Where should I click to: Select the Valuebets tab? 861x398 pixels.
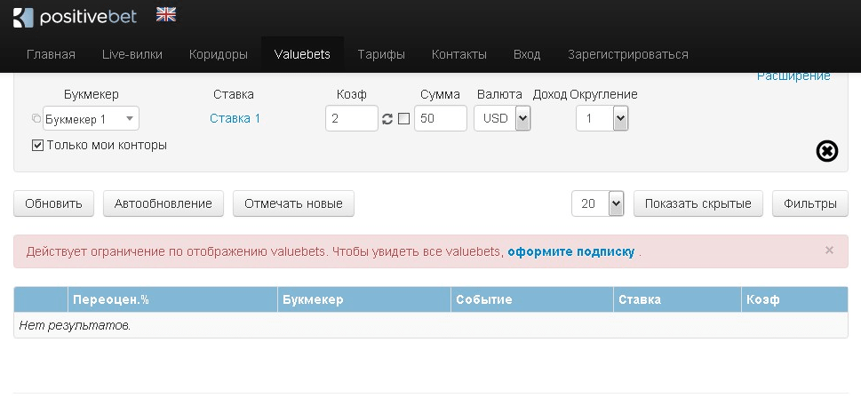[303, 54]
